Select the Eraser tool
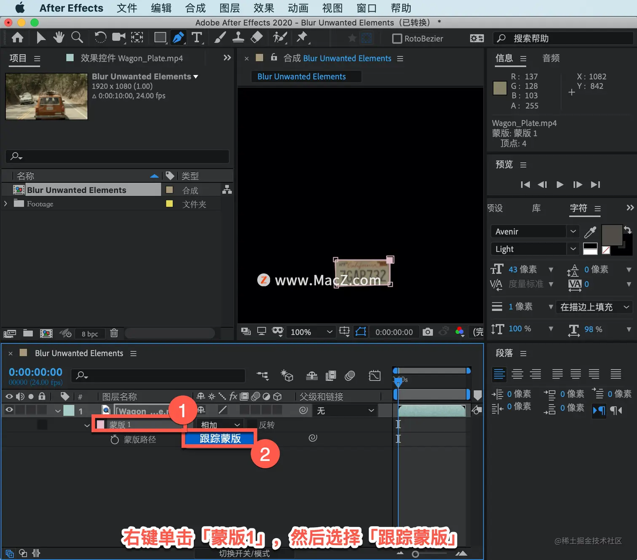The width and height of the screenshot is (637, 560). pyautogui.click(x=257, y=38)
